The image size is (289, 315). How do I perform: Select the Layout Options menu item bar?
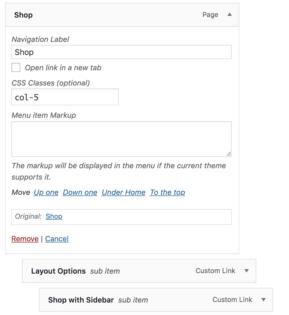(x=139, y=271)
